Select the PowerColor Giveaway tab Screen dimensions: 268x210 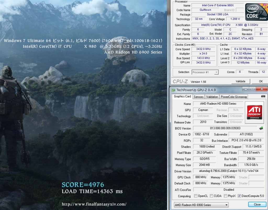pyautogui.click(x=234, y=97)
